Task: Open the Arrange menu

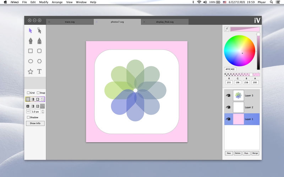Action: coord(57,2)
